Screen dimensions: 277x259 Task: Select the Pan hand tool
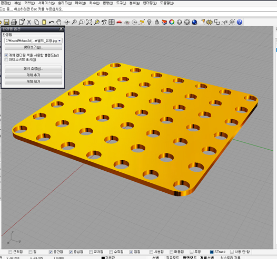59,22
